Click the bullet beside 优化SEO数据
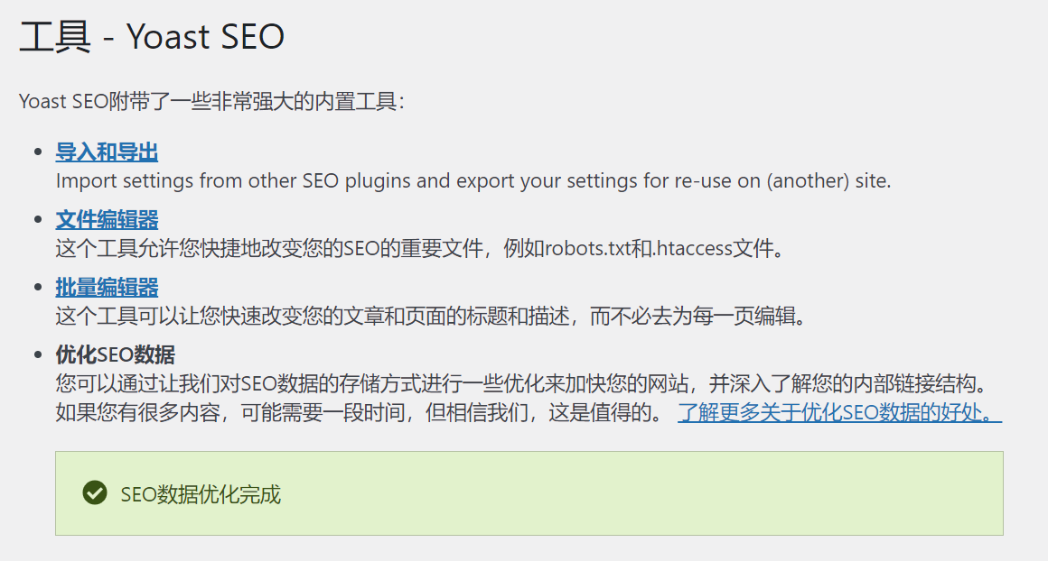 click(x=40, y=354)
